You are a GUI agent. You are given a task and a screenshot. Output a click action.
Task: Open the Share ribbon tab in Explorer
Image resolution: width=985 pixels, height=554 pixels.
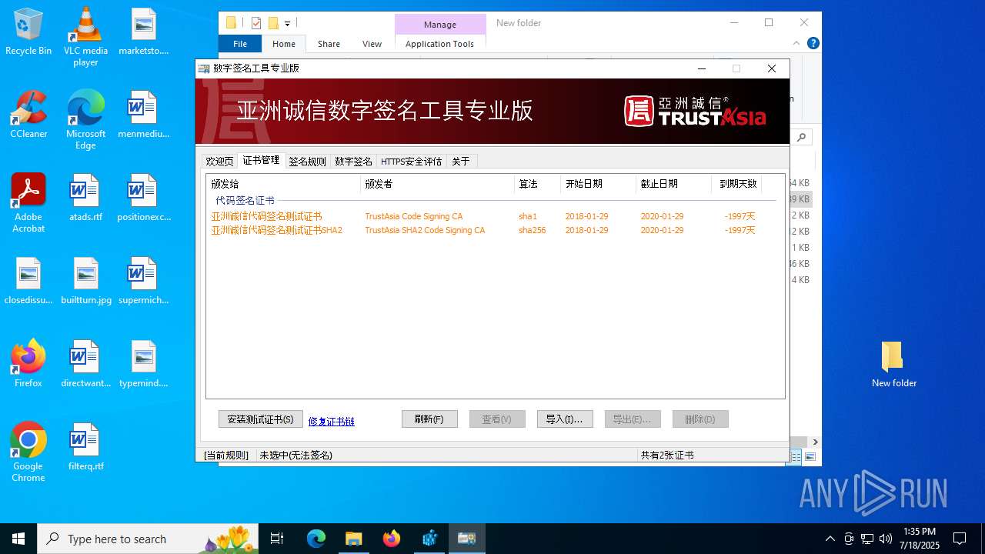point(329,44)
